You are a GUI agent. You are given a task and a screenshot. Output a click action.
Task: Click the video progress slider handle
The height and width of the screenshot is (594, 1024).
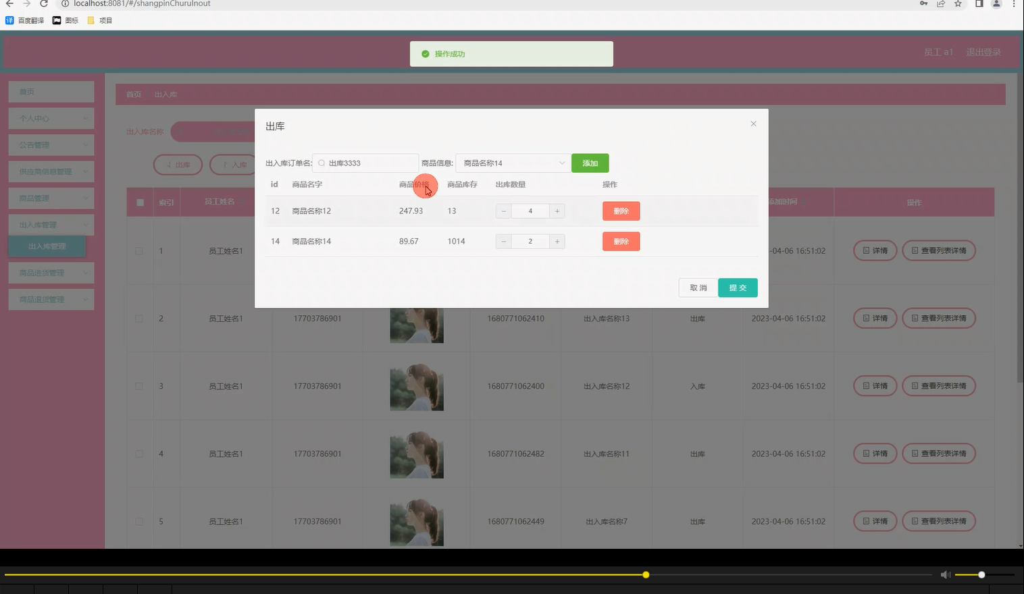(x=646, y=575)
